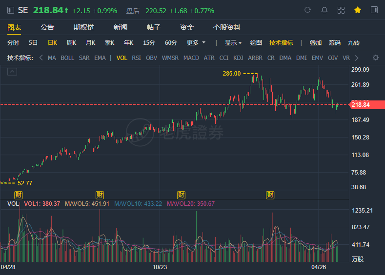Expand the 更多 periods dropdown
The height and width of the screenshot is (275, 385).
coord(196,43)
